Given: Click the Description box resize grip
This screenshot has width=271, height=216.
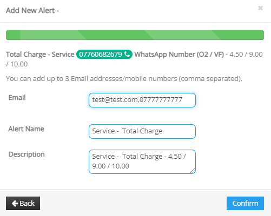Looking at the screenshot, I should tap(193, 171).
